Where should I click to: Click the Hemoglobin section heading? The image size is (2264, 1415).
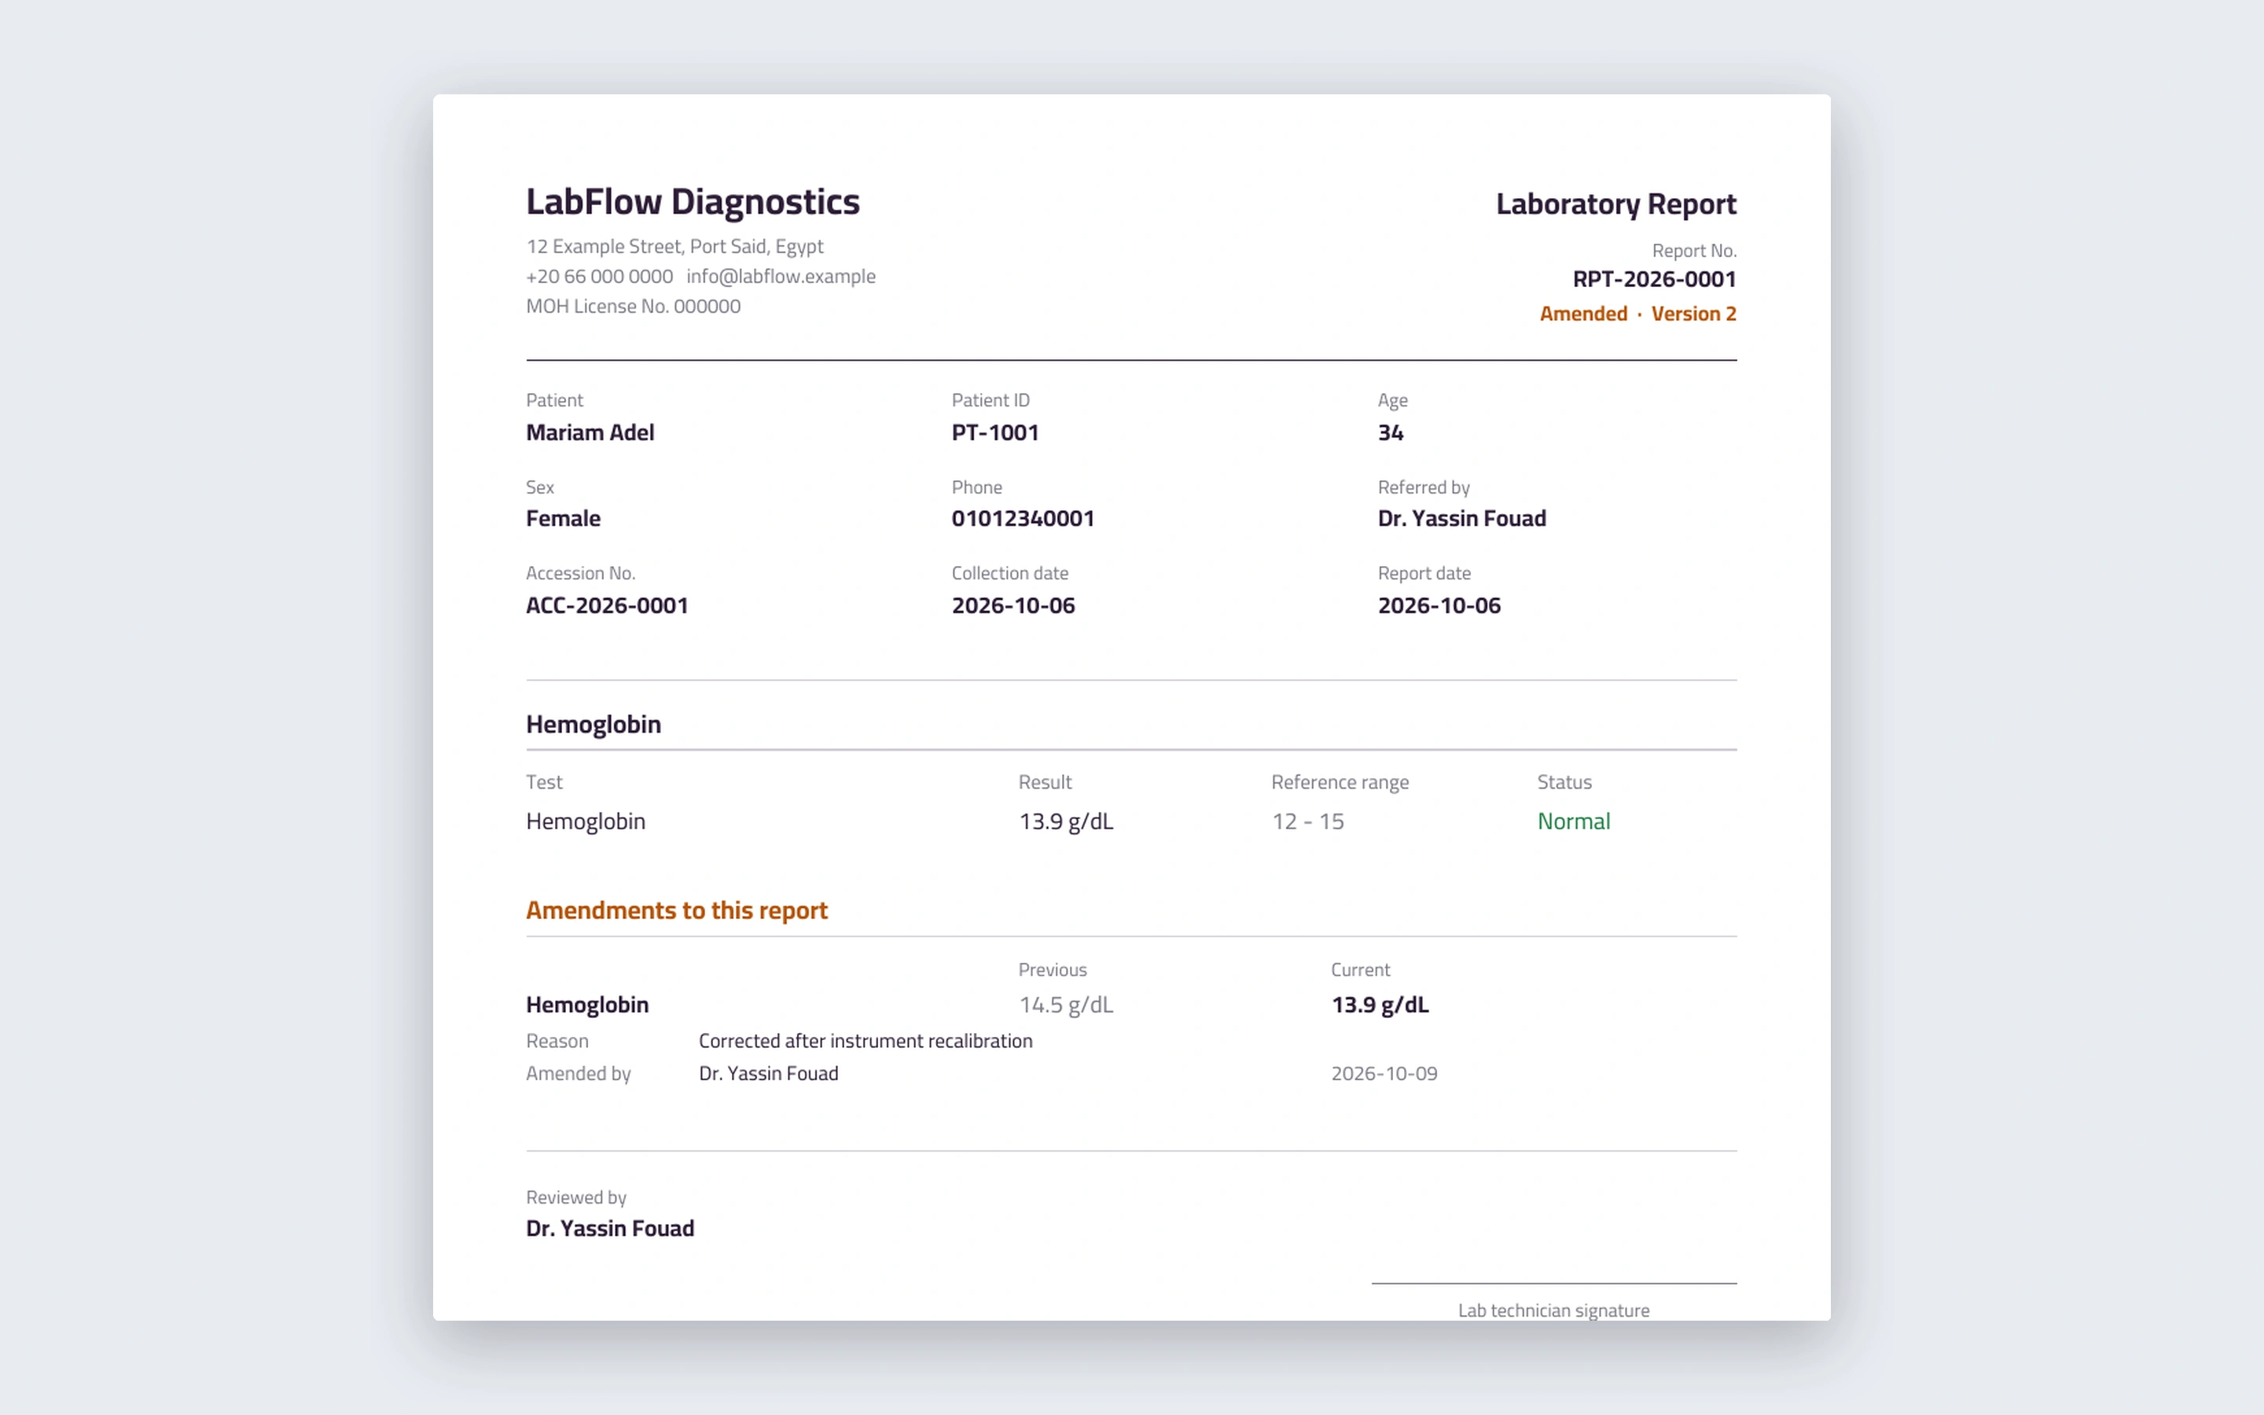[x=594, y=724]
